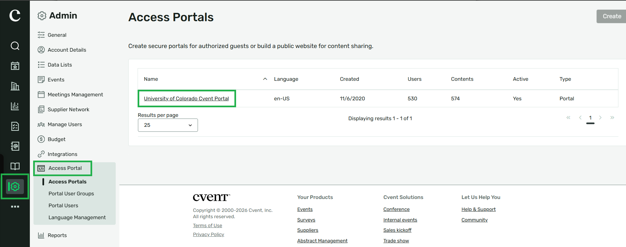Open the three-dots more menu
626x247 pixels.
tap(15, 207)
